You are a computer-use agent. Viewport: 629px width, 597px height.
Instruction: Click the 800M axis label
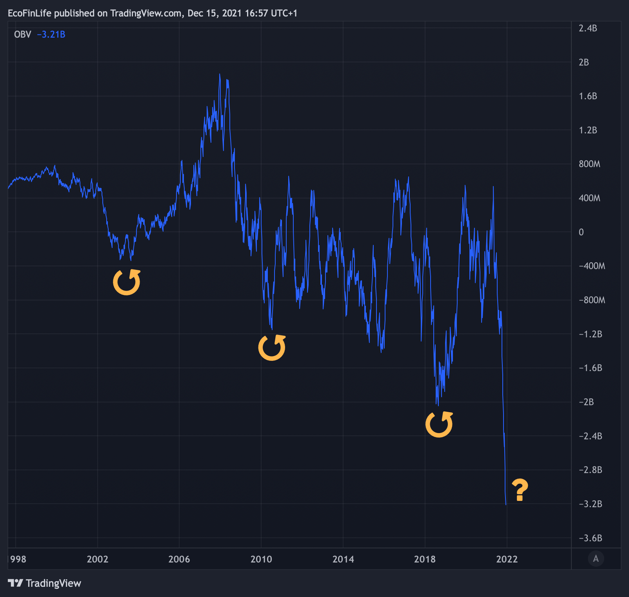[x=589, y=164]
